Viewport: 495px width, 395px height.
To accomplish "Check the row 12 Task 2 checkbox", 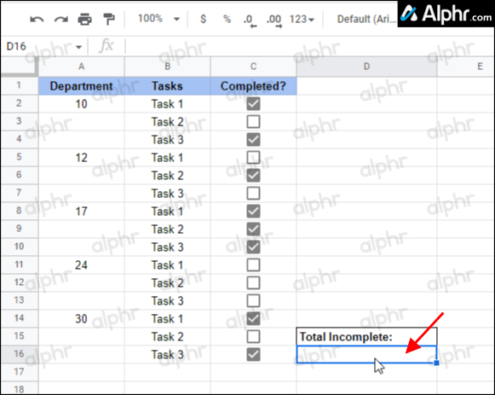I will [254, 283].
